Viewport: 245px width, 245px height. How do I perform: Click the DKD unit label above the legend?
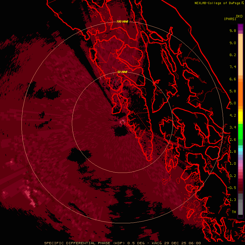tap(239, 16)
